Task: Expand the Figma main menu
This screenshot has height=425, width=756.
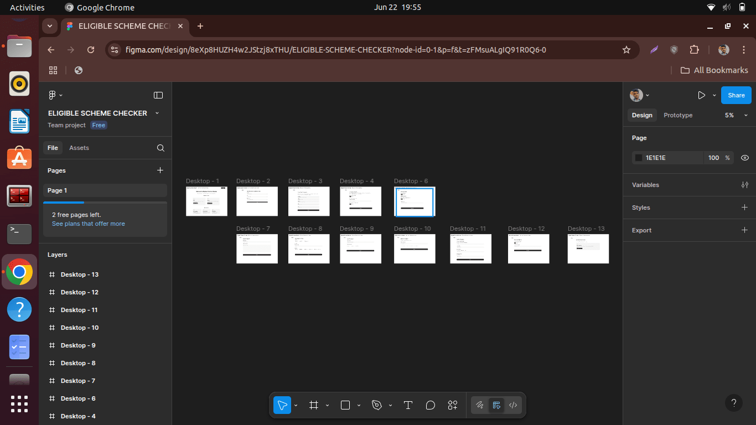Action: (55, 95)
